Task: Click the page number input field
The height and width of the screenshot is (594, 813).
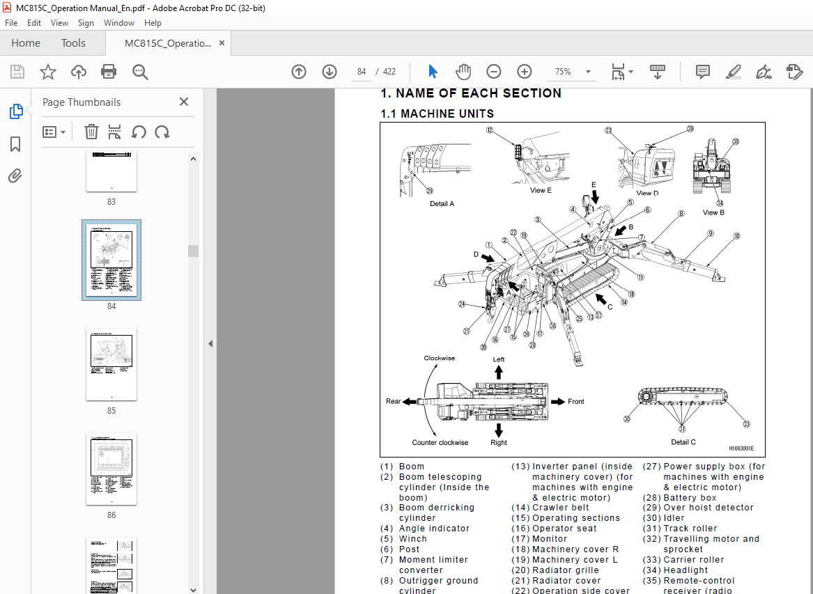Action: [x=362, y=72]
